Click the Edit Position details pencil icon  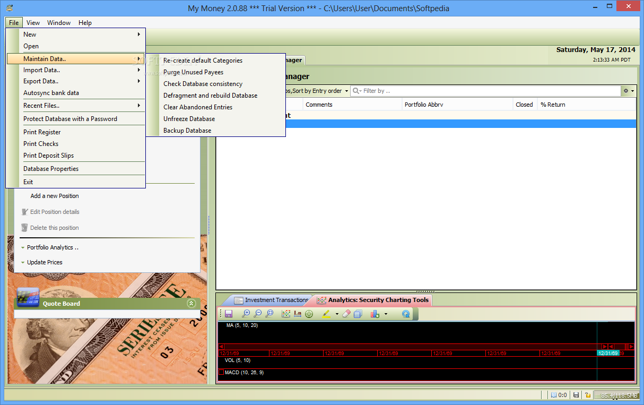click(x=25, y=212)
